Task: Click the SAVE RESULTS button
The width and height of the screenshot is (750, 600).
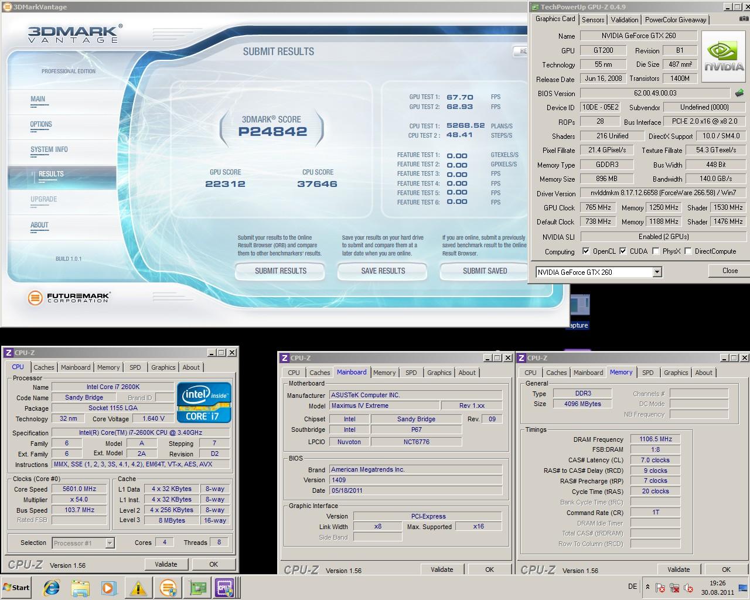Action: click(x=383, y=271)
